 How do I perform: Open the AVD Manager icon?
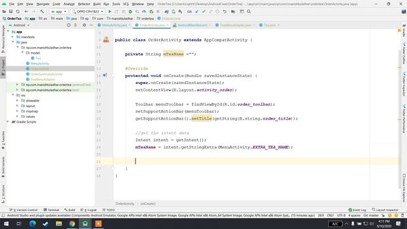[x=174, y=11]
